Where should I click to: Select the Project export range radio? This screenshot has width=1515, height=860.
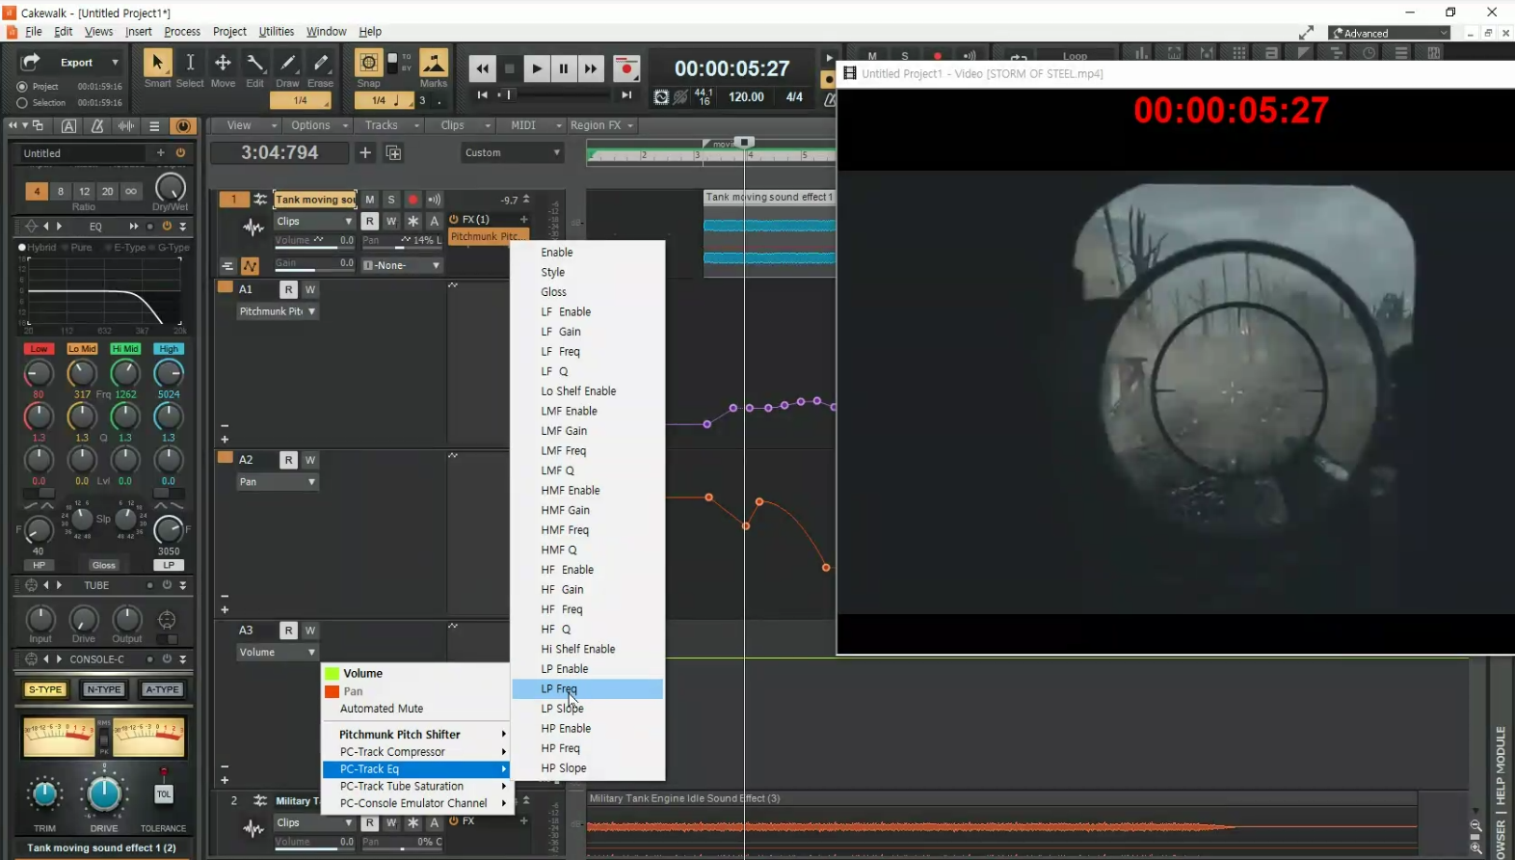point(22,87)
